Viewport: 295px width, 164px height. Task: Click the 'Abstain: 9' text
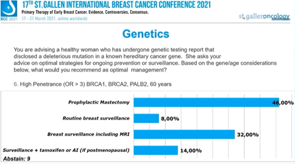(x=16, y=159)
